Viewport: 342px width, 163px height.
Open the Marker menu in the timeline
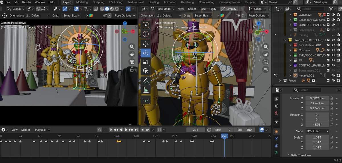pos(26,130)
